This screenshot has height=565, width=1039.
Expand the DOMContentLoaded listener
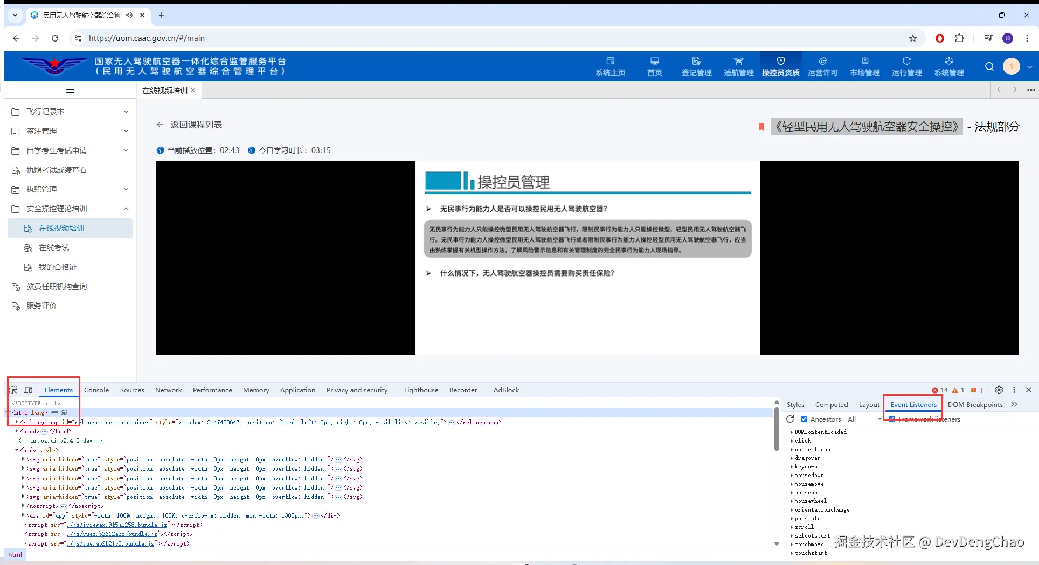(791, 432)
